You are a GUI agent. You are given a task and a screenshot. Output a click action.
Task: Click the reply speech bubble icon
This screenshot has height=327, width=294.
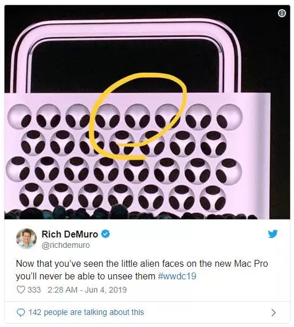(x=21, y=313)
